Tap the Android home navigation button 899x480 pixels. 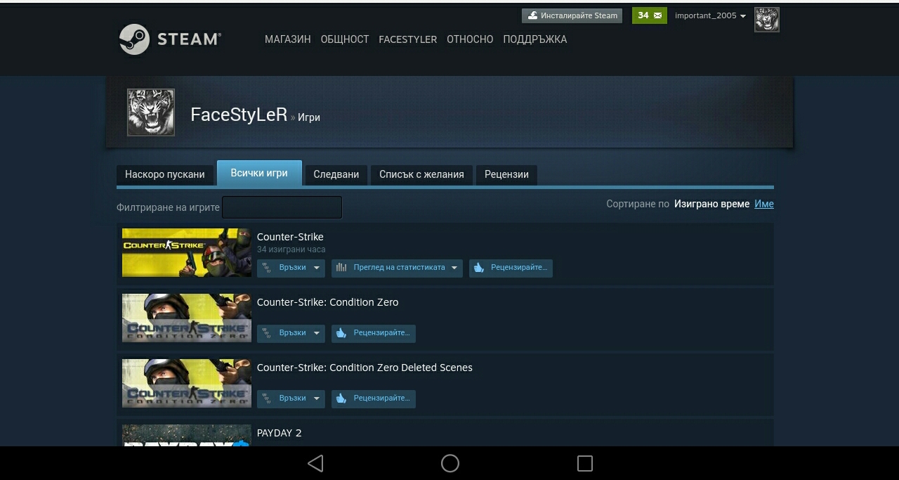click(x=450, y=463)
